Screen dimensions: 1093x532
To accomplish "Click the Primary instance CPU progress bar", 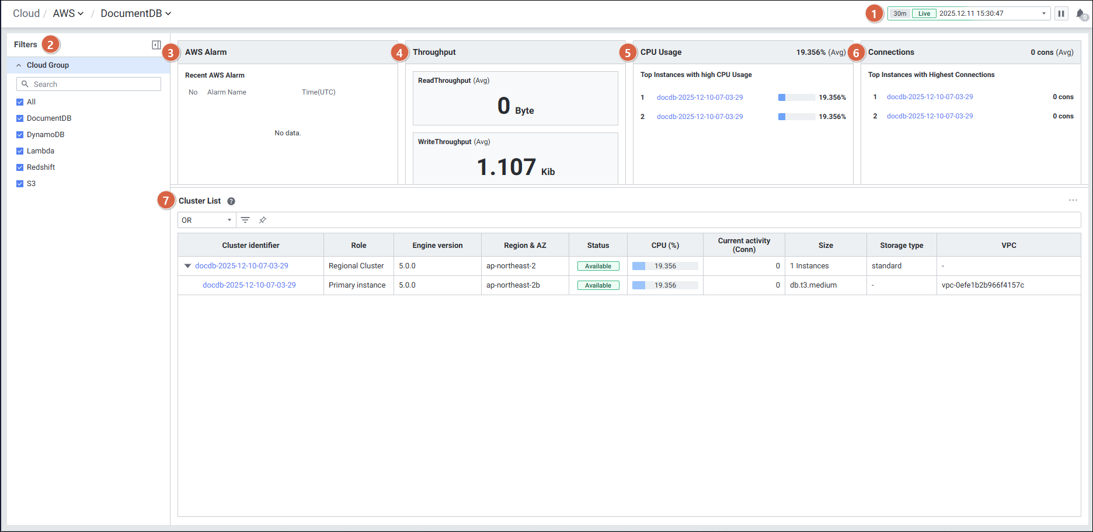I will click(664, 285).
